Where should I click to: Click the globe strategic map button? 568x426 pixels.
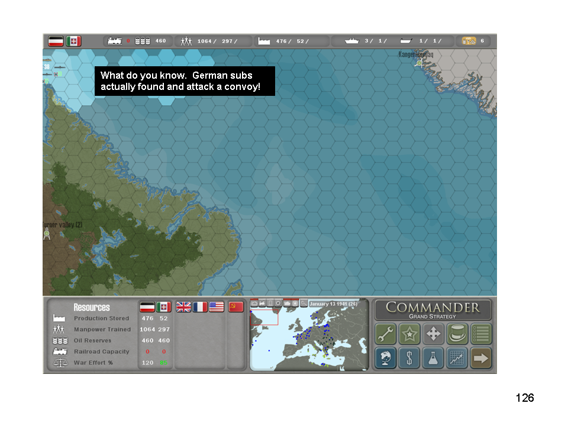coord(386,358)
